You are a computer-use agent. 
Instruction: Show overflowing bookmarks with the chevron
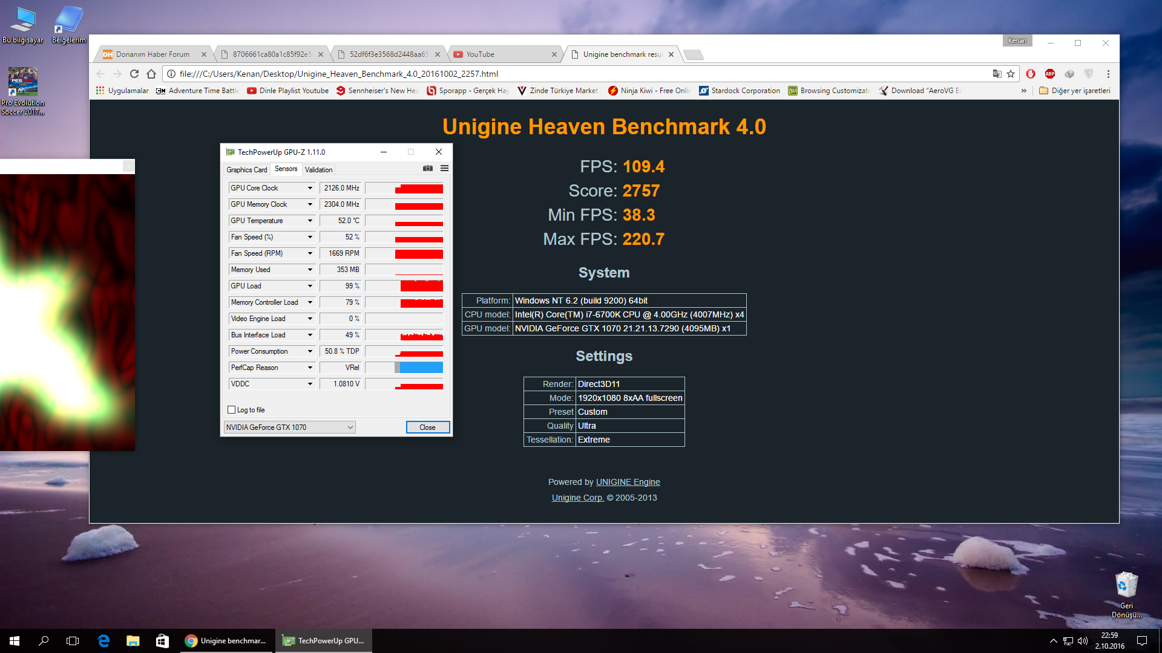coord(1024,91)
